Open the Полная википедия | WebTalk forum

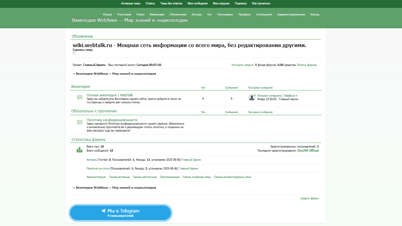coord(110,95)
